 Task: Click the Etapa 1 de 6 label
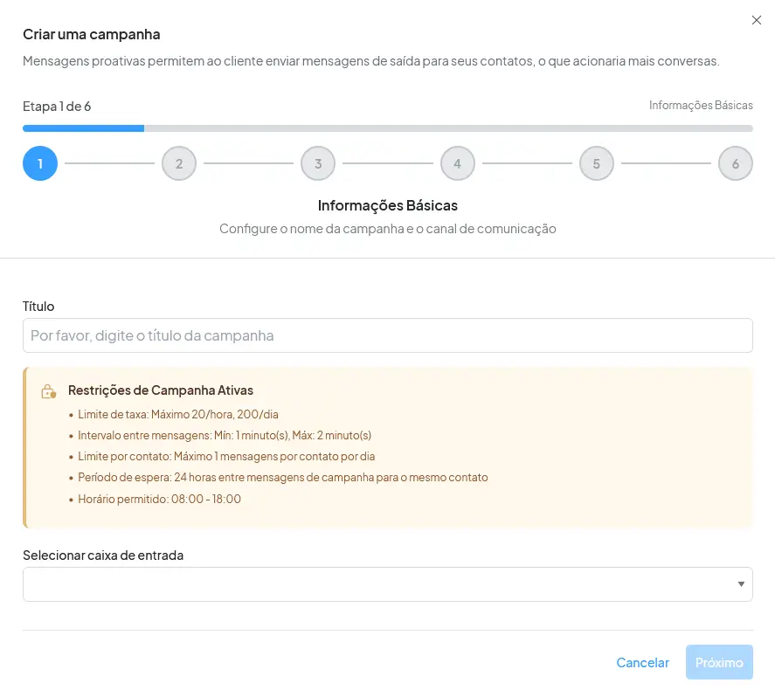pos(57,107)
